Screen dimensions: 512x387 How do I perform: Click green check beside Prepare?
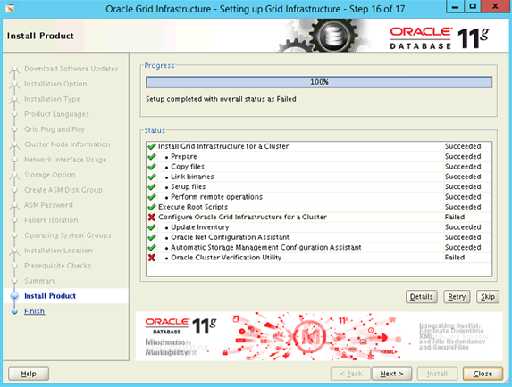click(x=152, y=156)
